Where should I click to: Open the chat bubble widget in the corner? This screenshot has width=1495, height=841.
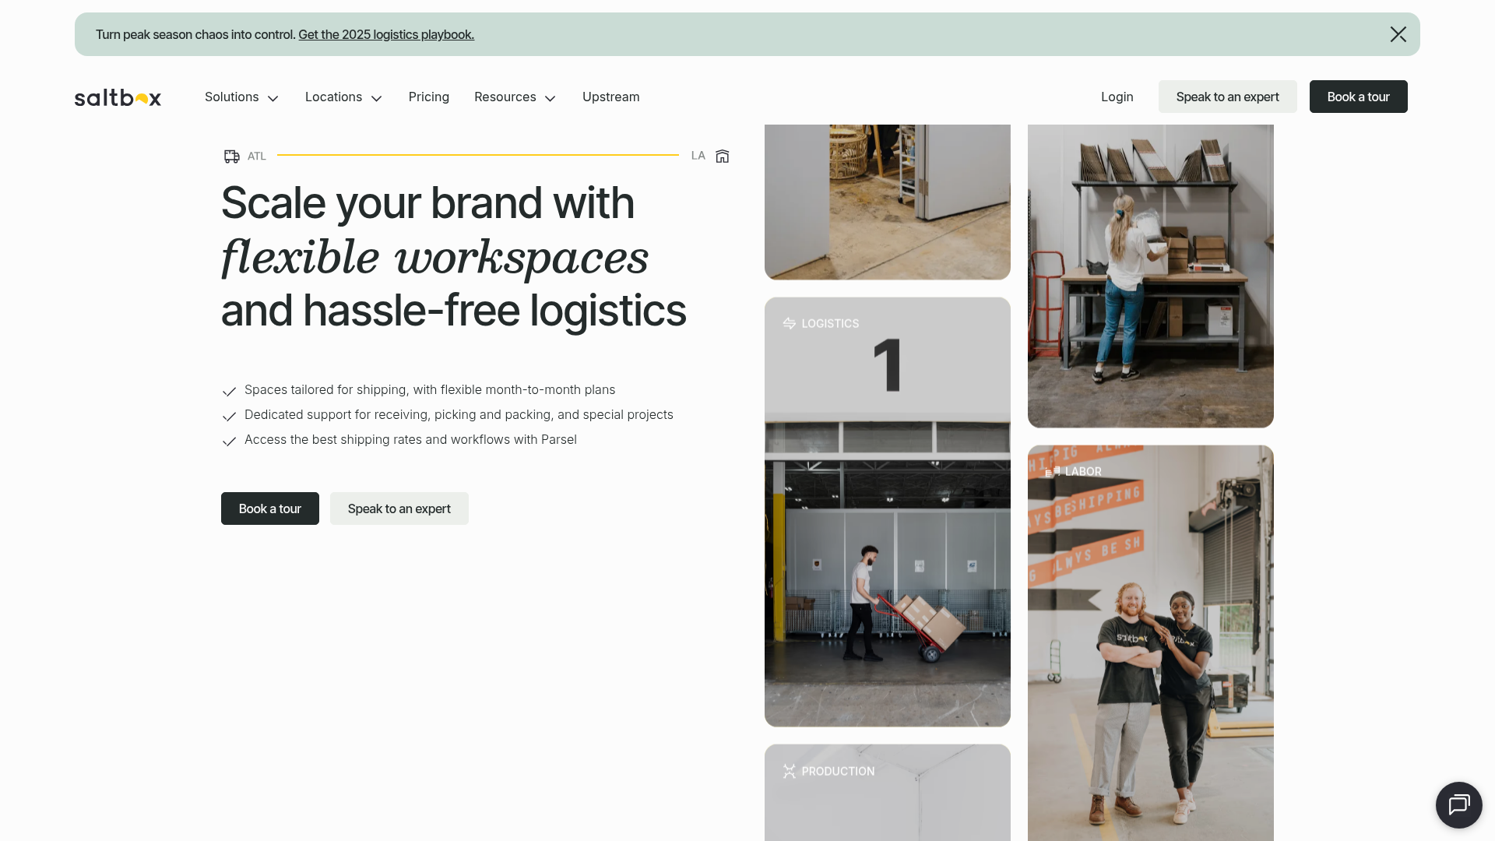pyautogui.click(x=1459, y=804)
